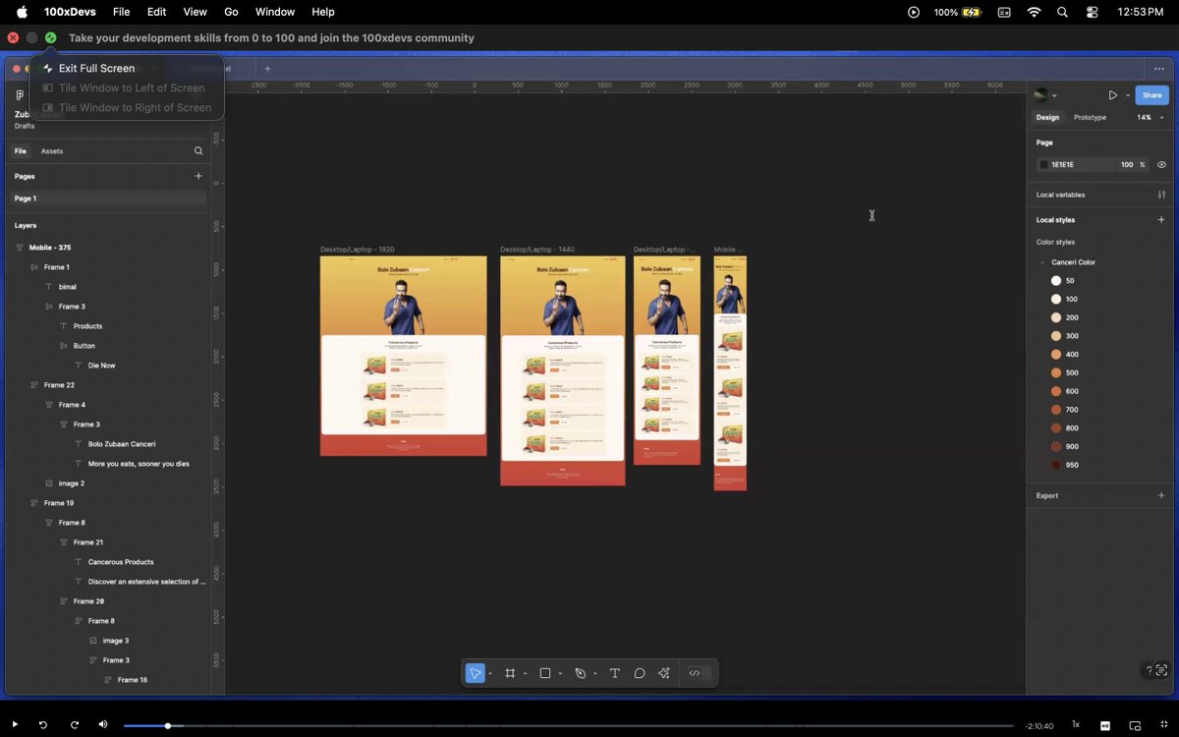Open the Figma main menu icon
Screen dimensions: 1179x737
click(20, 95)
